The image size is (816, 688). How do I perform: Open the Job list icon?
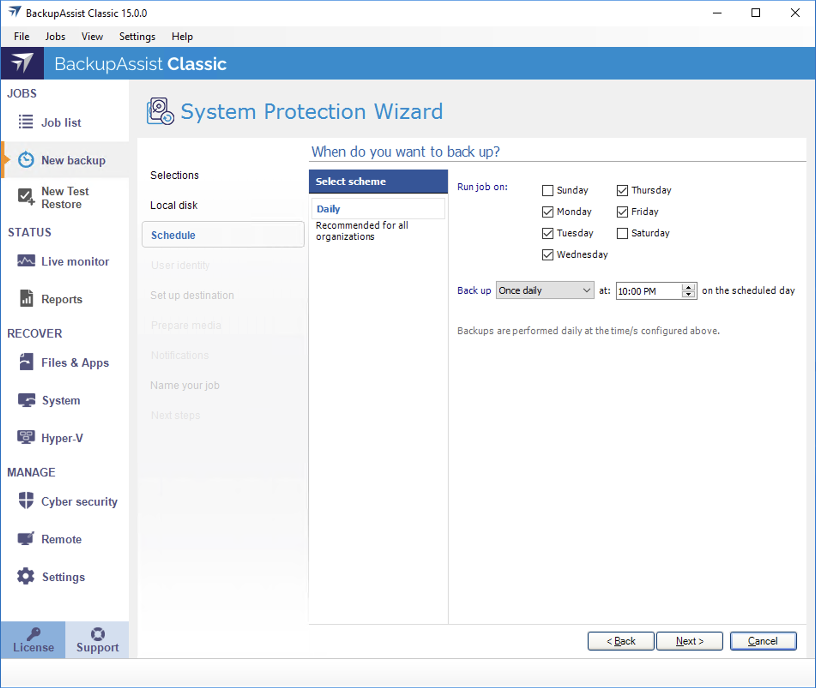click(x=26, y=122)
